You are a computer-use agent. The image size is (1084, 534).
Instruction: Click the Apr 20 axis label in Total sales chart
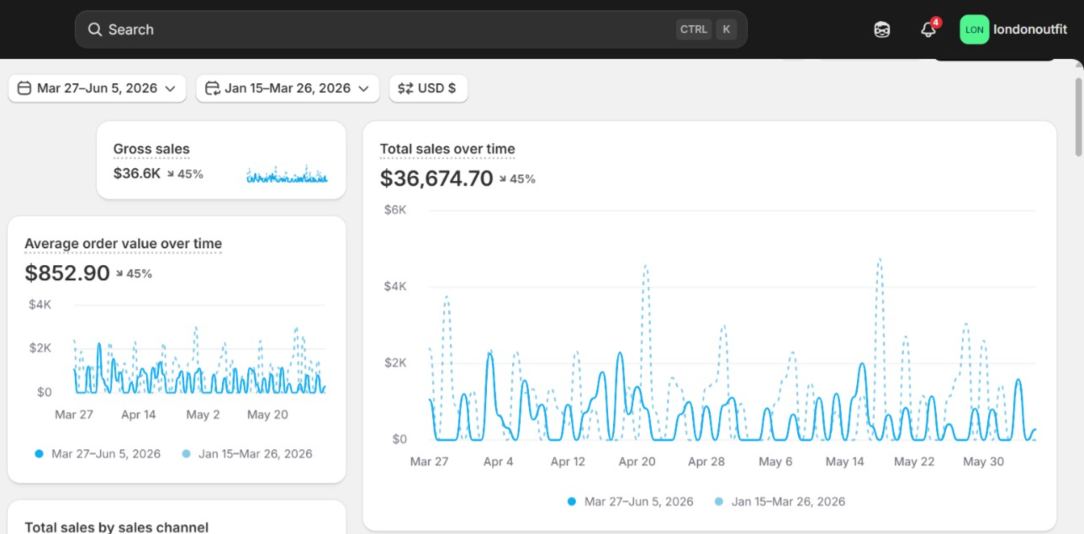(x=637, y=462)
